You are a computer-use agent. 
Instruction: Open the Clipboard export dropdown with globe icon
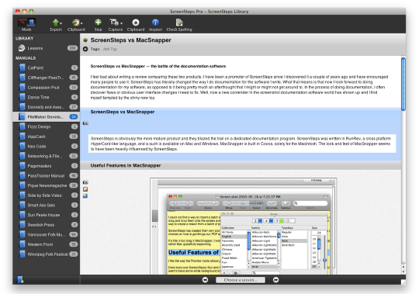pyautogui.click(x=76, y=25)
